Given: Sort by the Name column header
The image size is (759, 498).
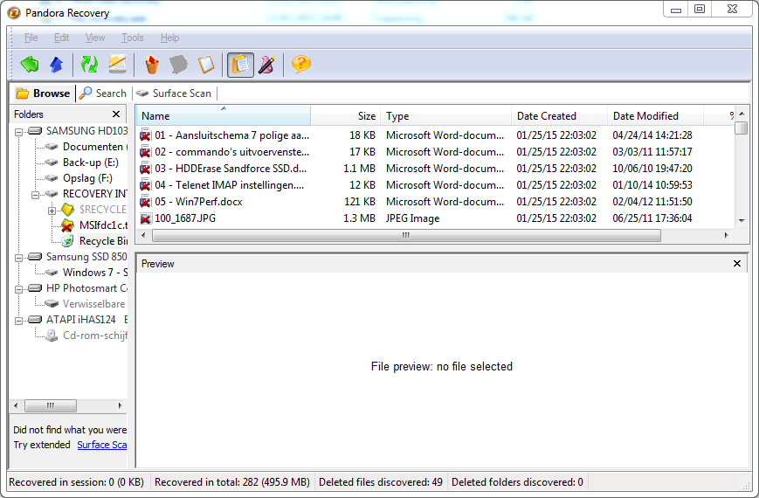Looking at the screenshot, I should click(224, 116).
